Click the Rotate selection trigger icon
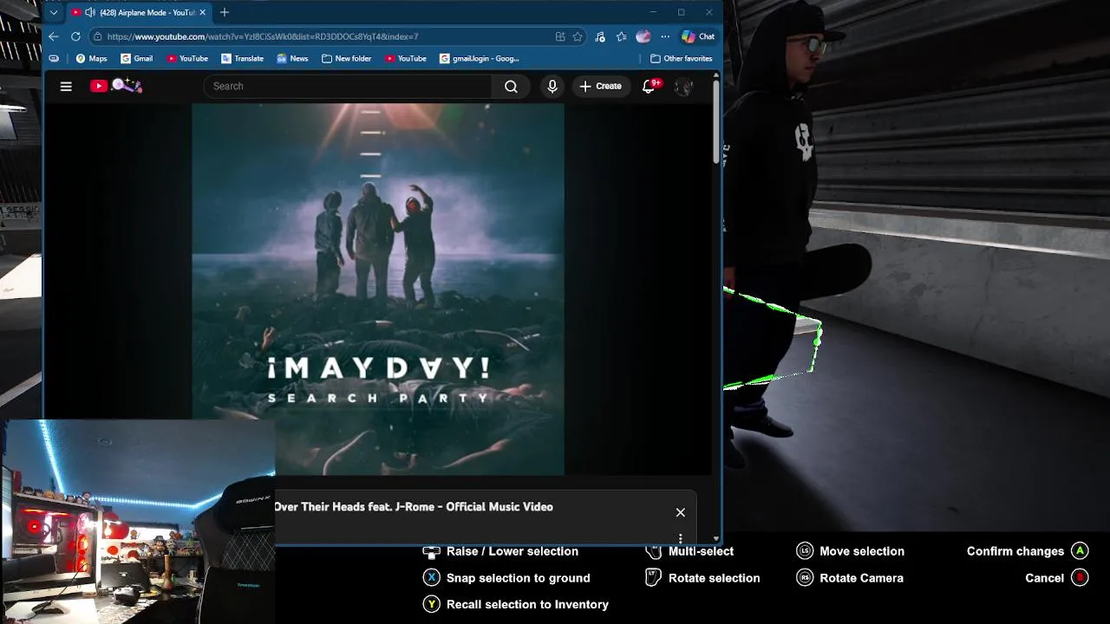 [654, 577]
